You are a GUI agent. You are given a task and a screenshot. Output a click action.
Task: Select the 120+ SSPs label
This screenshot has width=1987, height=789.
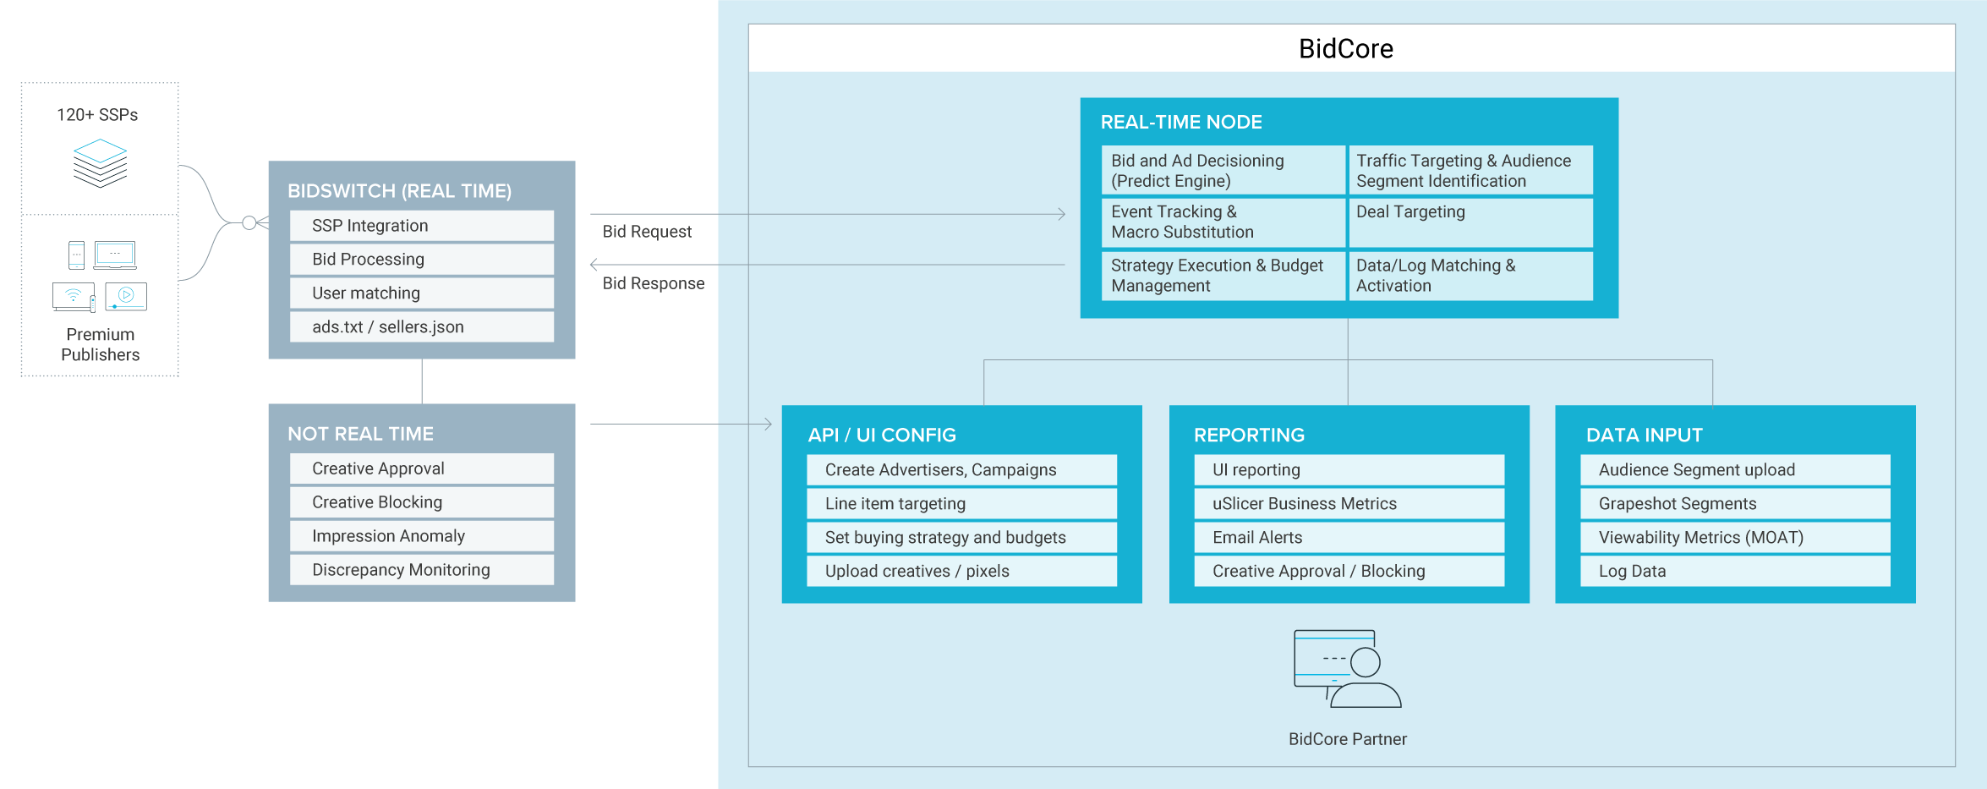pos(97,115)
